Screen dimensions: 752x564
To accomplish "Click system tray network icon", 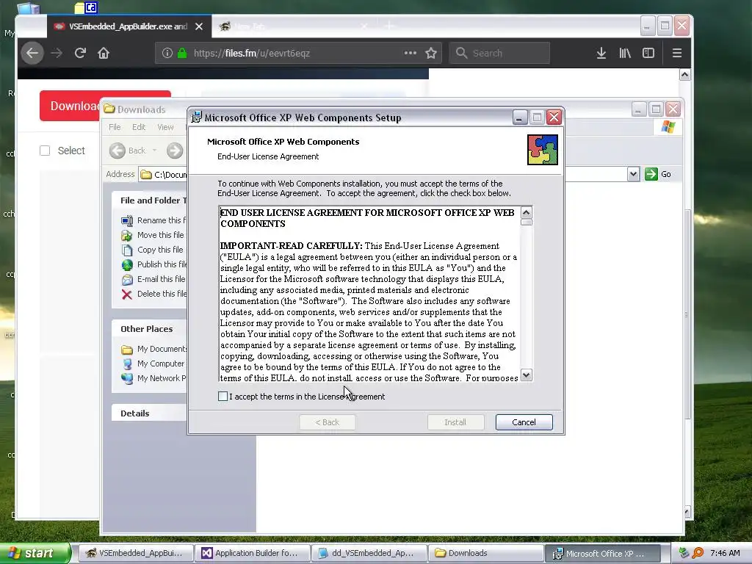I will 684,553.
